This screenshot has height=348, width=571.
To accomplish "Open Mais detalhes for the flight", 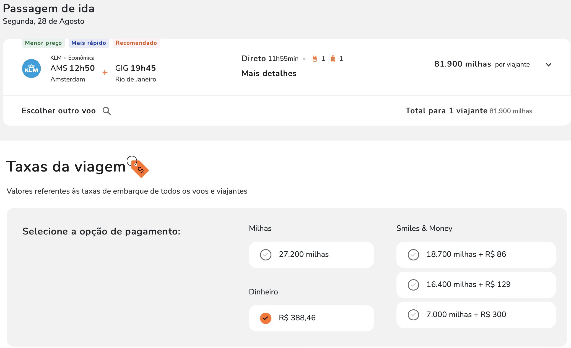I will (x=269, y=73).
